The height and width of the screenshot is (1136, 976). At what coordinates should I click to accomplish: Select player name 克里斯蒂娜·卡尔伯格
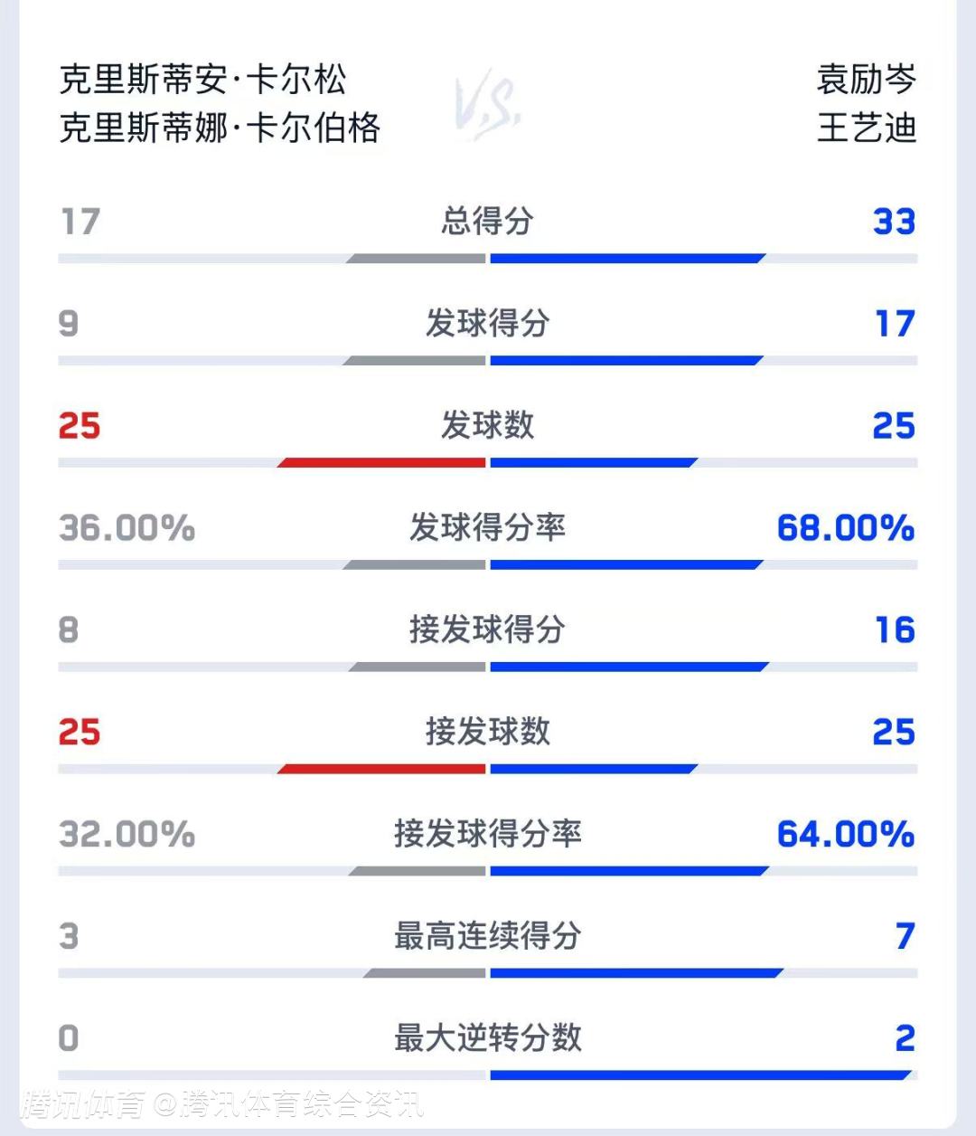pos(220,128)
